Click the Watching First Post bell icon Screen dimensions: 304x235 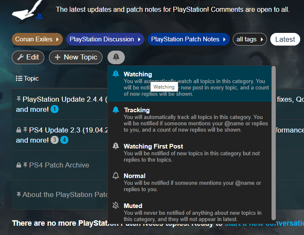coord(116,146)
